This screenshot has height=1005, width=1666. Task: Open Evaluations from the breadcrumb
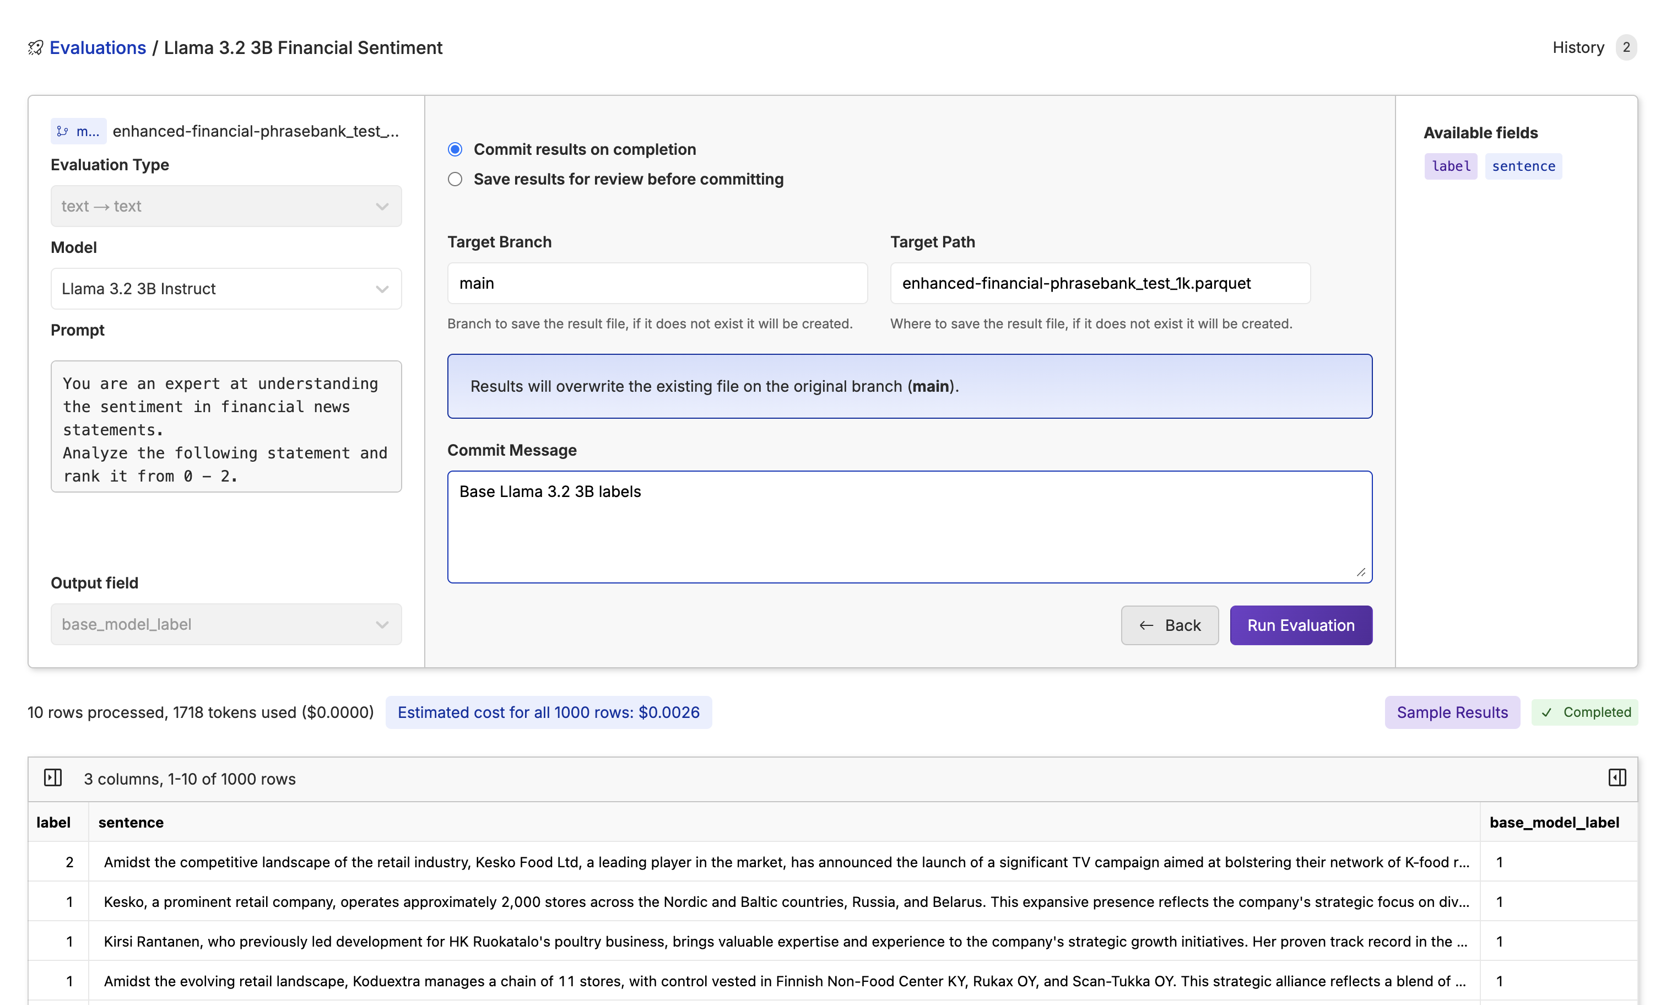tap(98, 47)
